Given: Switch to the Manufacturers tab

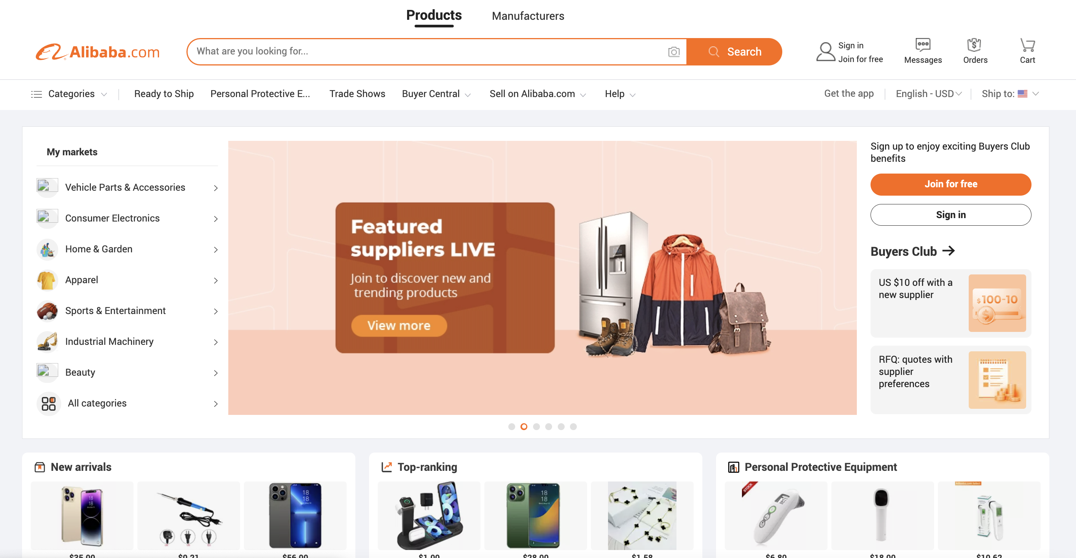Looking at the screenshot, I should (x=528, y=16).
